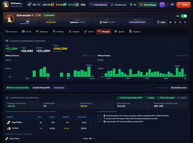Toggle the muted speaker icon
This screenshot has height=143, width=193.
(x=167, y=5)
